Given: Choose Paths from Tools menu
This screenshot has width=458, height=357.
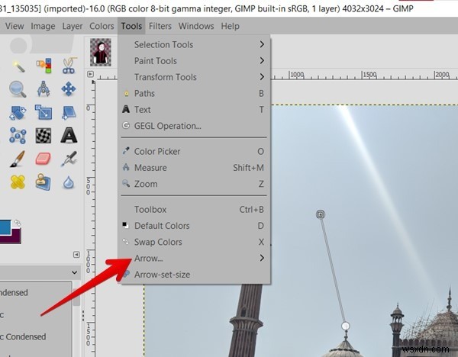Looking at the screenshot, I should coord(194,93).
